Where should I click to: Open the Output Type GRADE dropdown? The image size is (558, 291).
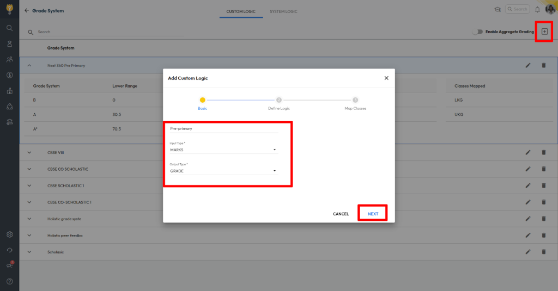coord(223,171)
